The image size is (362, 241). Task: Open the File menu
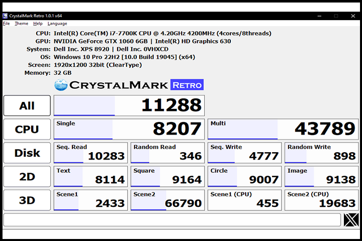(6, 24)
